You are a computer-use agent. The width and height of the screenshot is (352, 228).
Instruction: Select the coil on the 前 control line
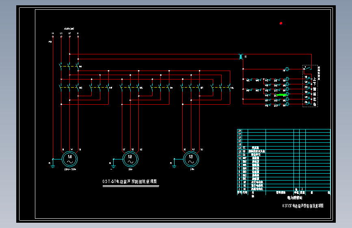tap(287, 89)
